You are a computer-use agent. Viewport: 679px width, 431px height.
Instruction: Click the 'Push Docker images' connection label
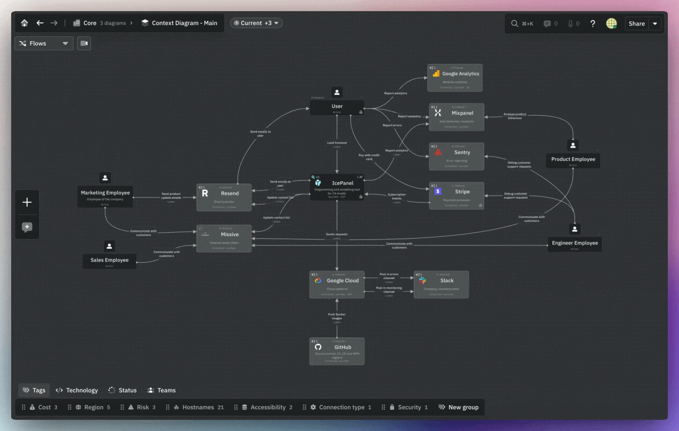point(337,316)
